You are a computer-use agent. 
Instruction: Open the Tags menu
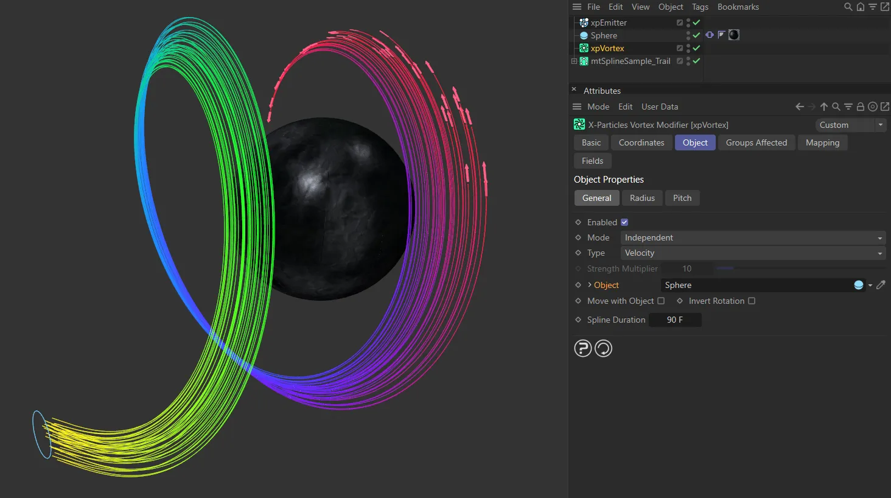pos(699,7)
